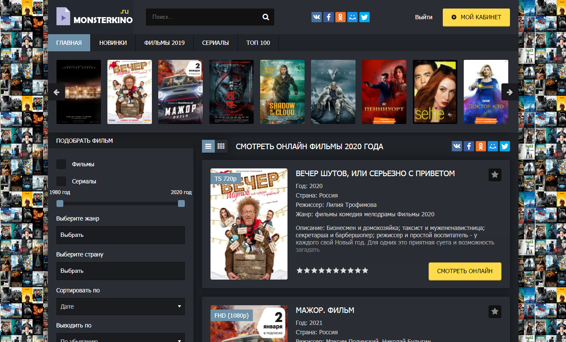Screen dimensions: 566x342
Task: Open Пенниуорт poster in carousel
Action: 384,92
